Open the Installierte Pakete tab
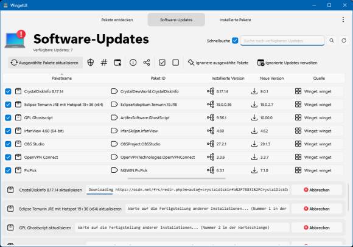Viewport: 353px width, 247px height. point(235,20)
